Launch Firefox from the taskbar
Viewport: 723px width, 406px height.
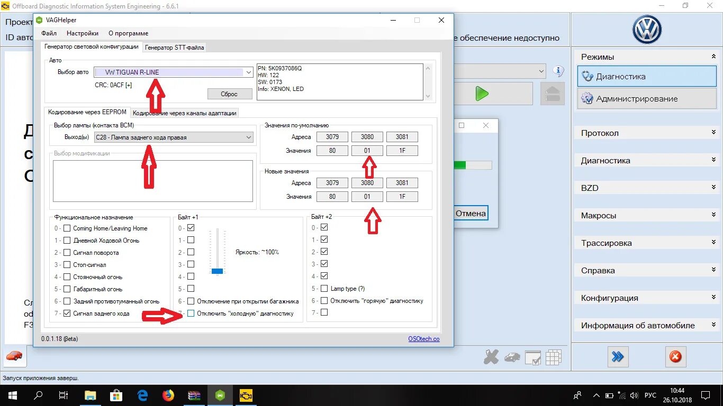168,395
